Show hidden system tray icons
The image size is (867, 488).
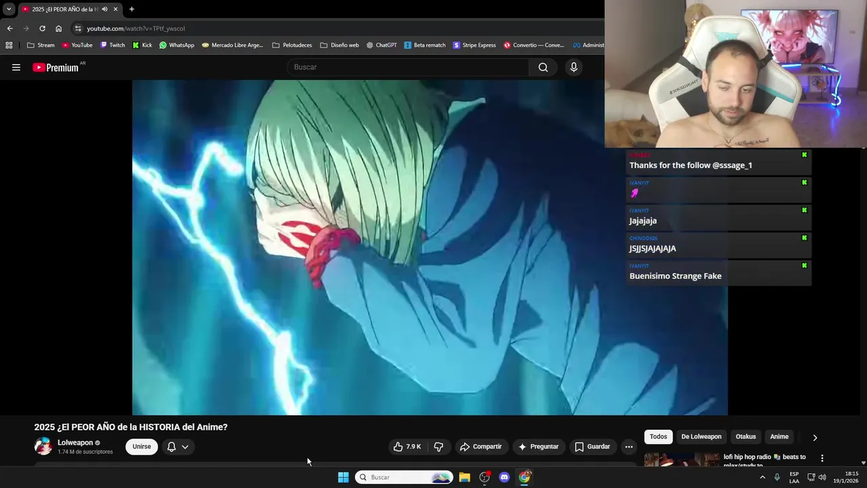[762, 477]
